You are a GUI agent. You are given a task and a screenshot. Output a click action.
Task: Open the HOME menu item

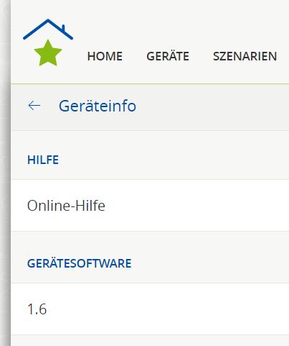pos(105,56)
